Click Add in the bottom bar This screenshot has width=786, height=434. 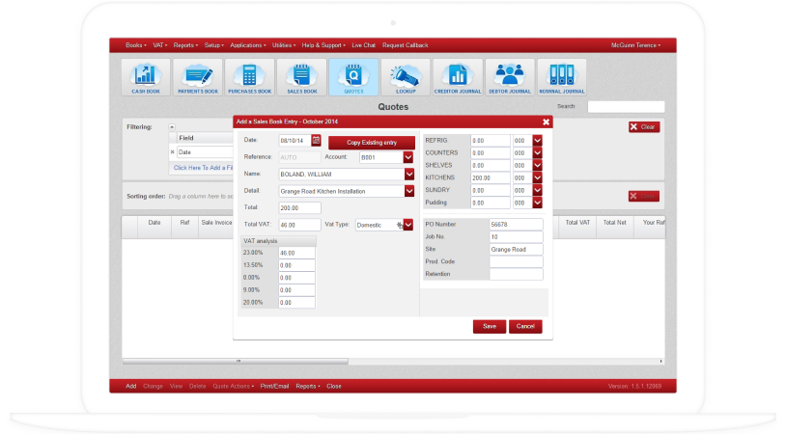(130, 387)
